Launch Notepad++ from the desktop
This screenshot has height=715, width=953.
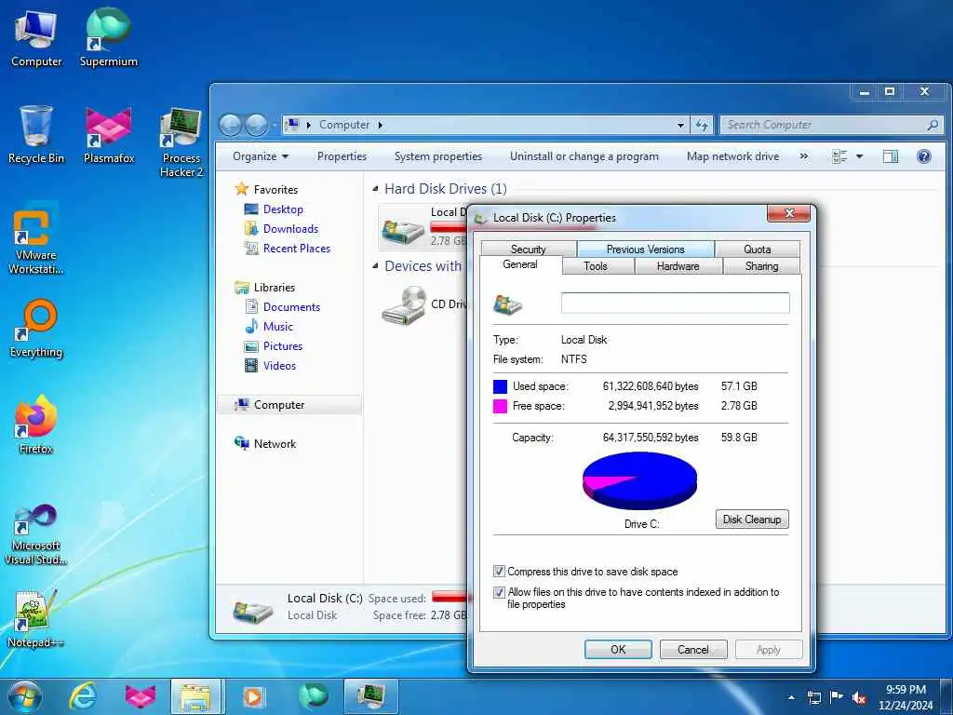pyautogui.click(x=36, y=619)
